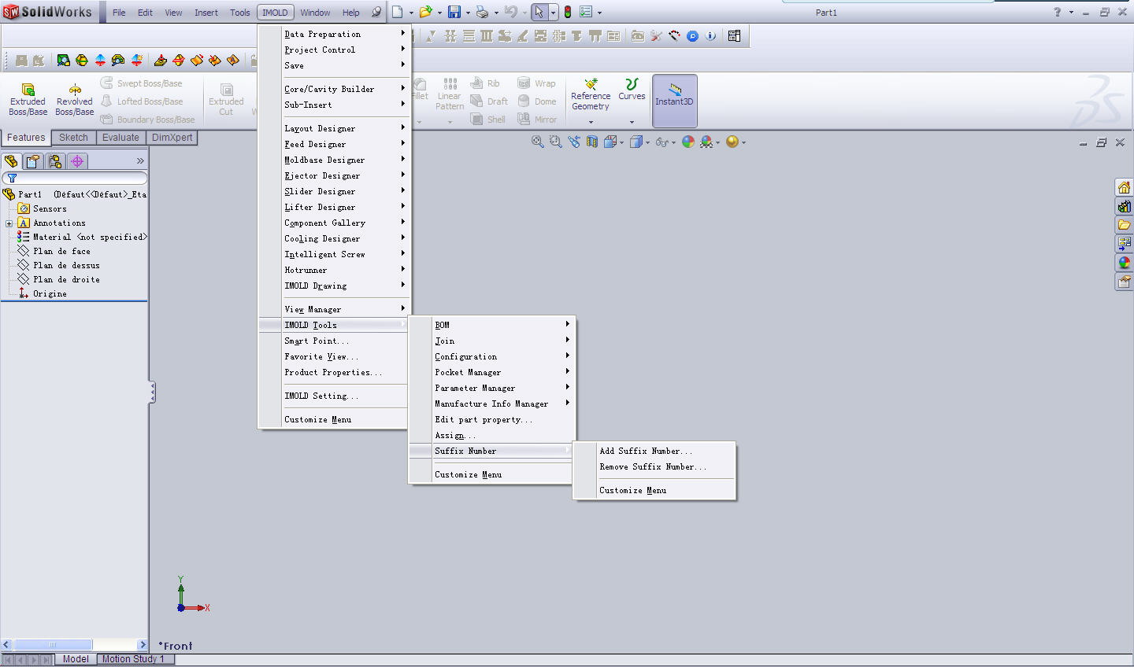Open the Design Library task pane icon
Viewport: 1134px width, 667px height.
(x=1124, y=206)
